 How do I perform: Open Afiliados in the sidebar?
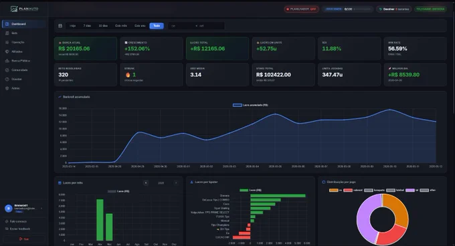tap(24, 51)
